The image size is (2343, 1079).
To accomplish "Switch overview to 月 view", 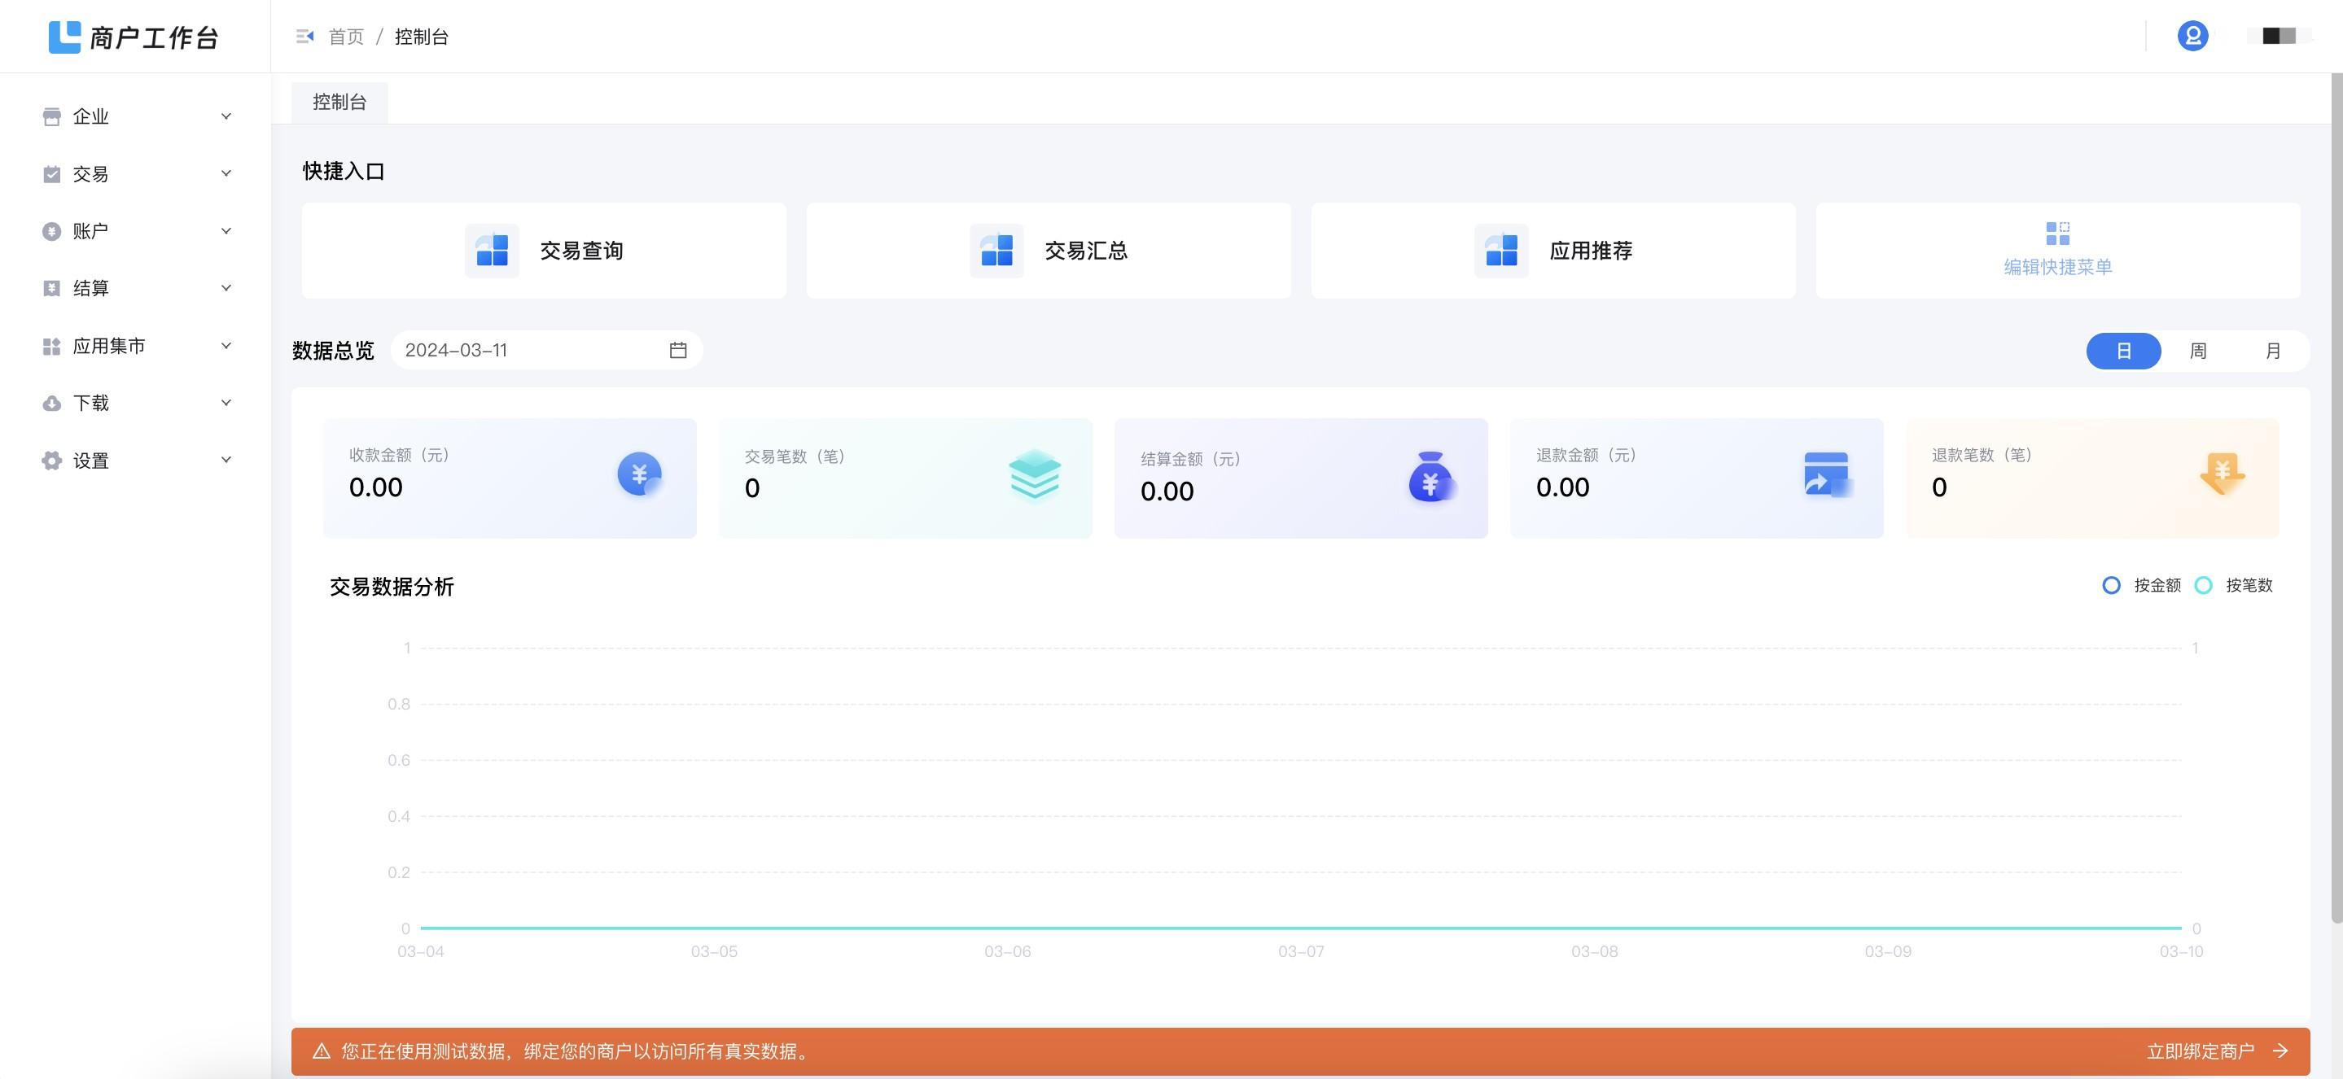I will tap(2273, 351).
